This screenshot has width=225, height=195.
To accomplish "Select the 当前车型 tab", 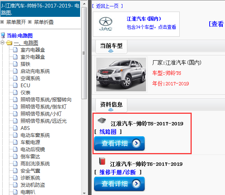I will pos(111,47).
